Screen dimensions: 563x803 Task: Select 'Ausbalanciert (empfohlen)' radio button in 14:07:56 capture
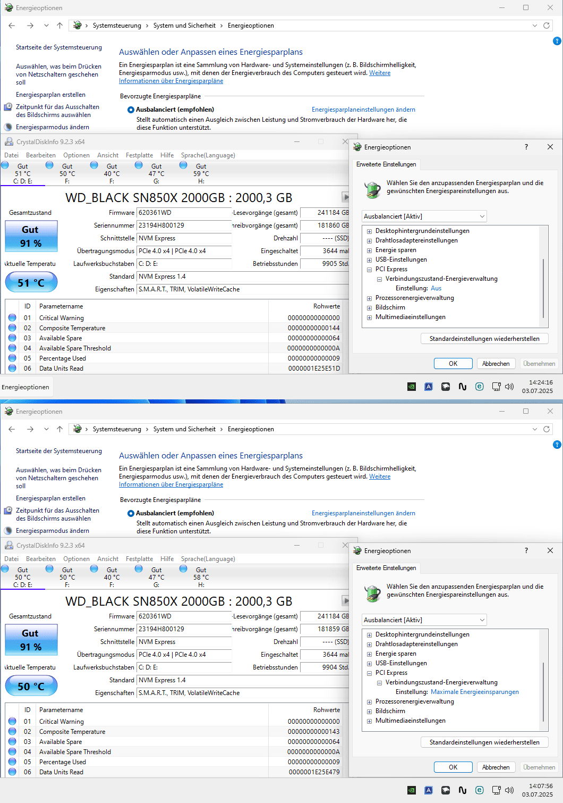(131, 513)
